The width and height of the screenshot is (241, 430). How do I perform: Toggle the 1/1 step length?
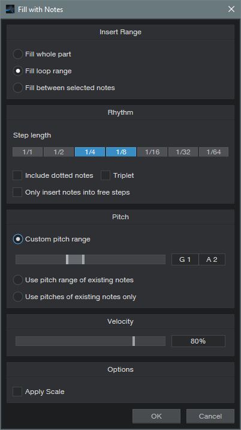coord(28,152)
